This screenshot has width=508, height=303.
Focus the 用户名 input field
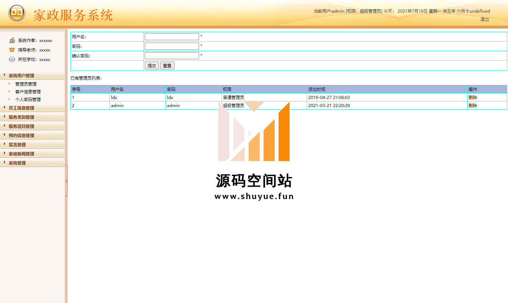point(172,37)
